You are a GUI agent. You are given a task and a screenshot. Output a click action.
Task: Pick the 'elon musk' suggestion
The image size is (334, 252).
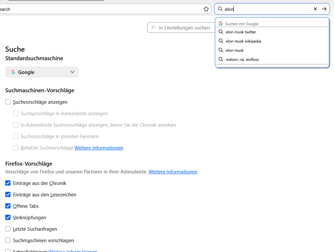235,50
